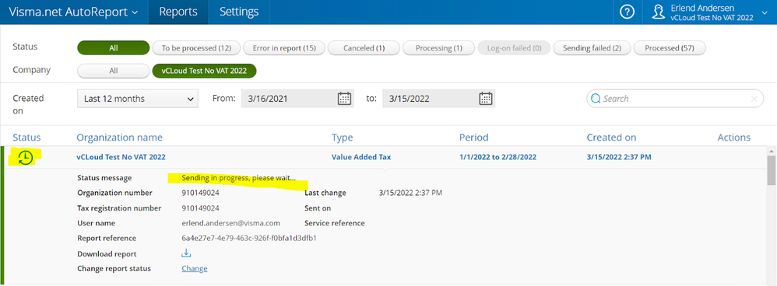The width and height of the screenshot is (777, 286).
Task: Click the download report arrow icon
Action: pos(186,253)
